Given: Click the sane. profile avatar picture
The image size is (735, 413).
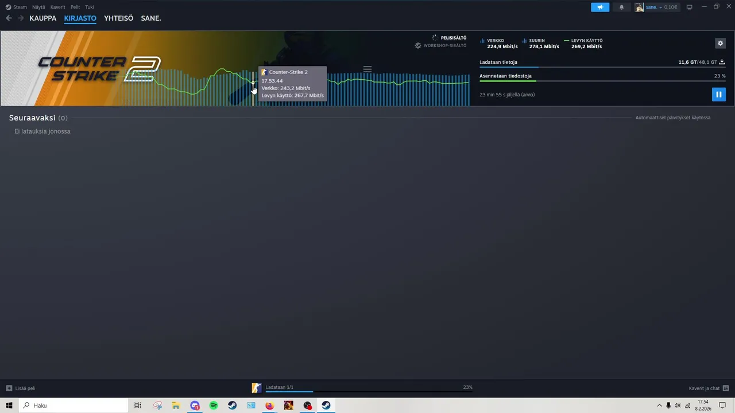Looking at the screenshot, I should [x=639, y=7].
